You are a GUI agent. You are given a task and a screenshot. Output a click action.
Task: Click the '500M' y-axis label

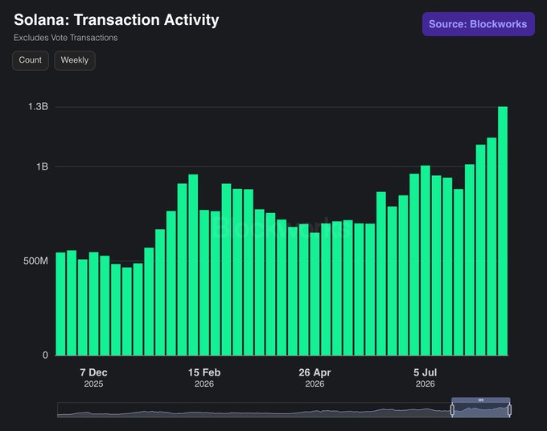(35, 261)
